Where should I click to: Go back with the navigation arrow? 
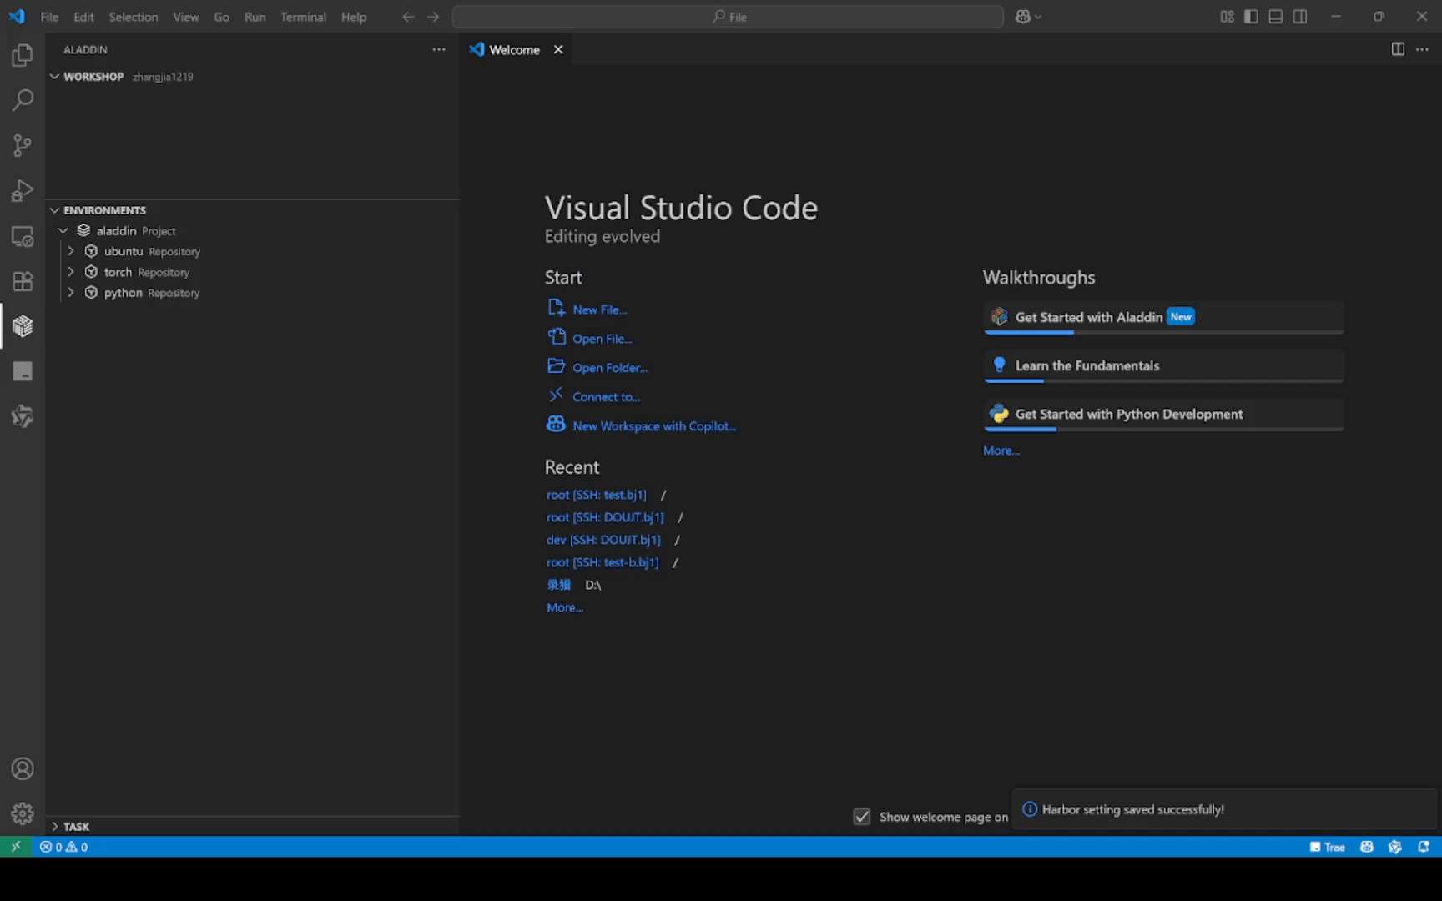click(x=408, y=17)
